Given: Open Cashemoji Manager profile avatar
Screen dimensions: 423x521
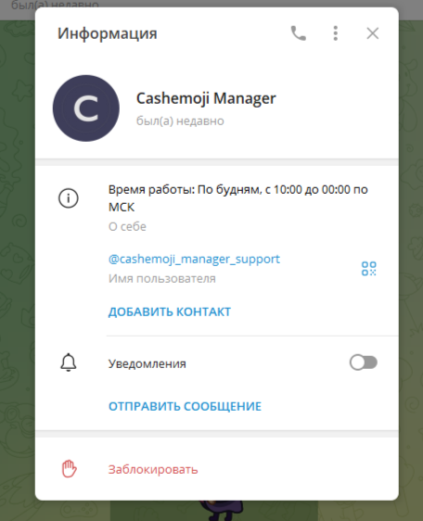Looking at the screenshot, I should (86, 108).
